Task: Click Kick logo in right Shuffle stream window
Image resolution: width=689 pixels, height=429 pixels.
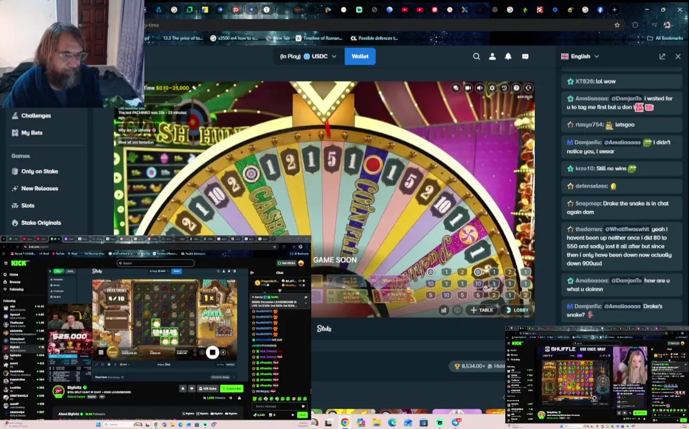Action: click(517, 343)
